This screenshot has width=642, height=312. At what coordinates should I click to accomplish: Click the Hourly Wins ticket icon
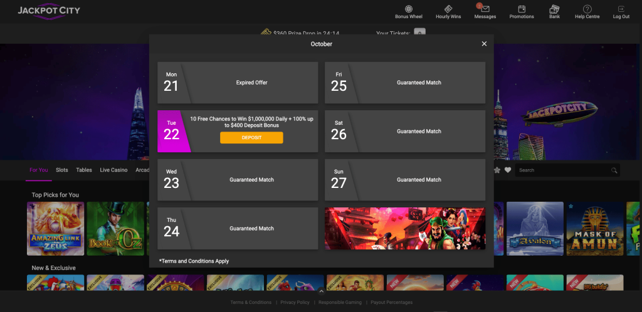click(x=448, y=9)
